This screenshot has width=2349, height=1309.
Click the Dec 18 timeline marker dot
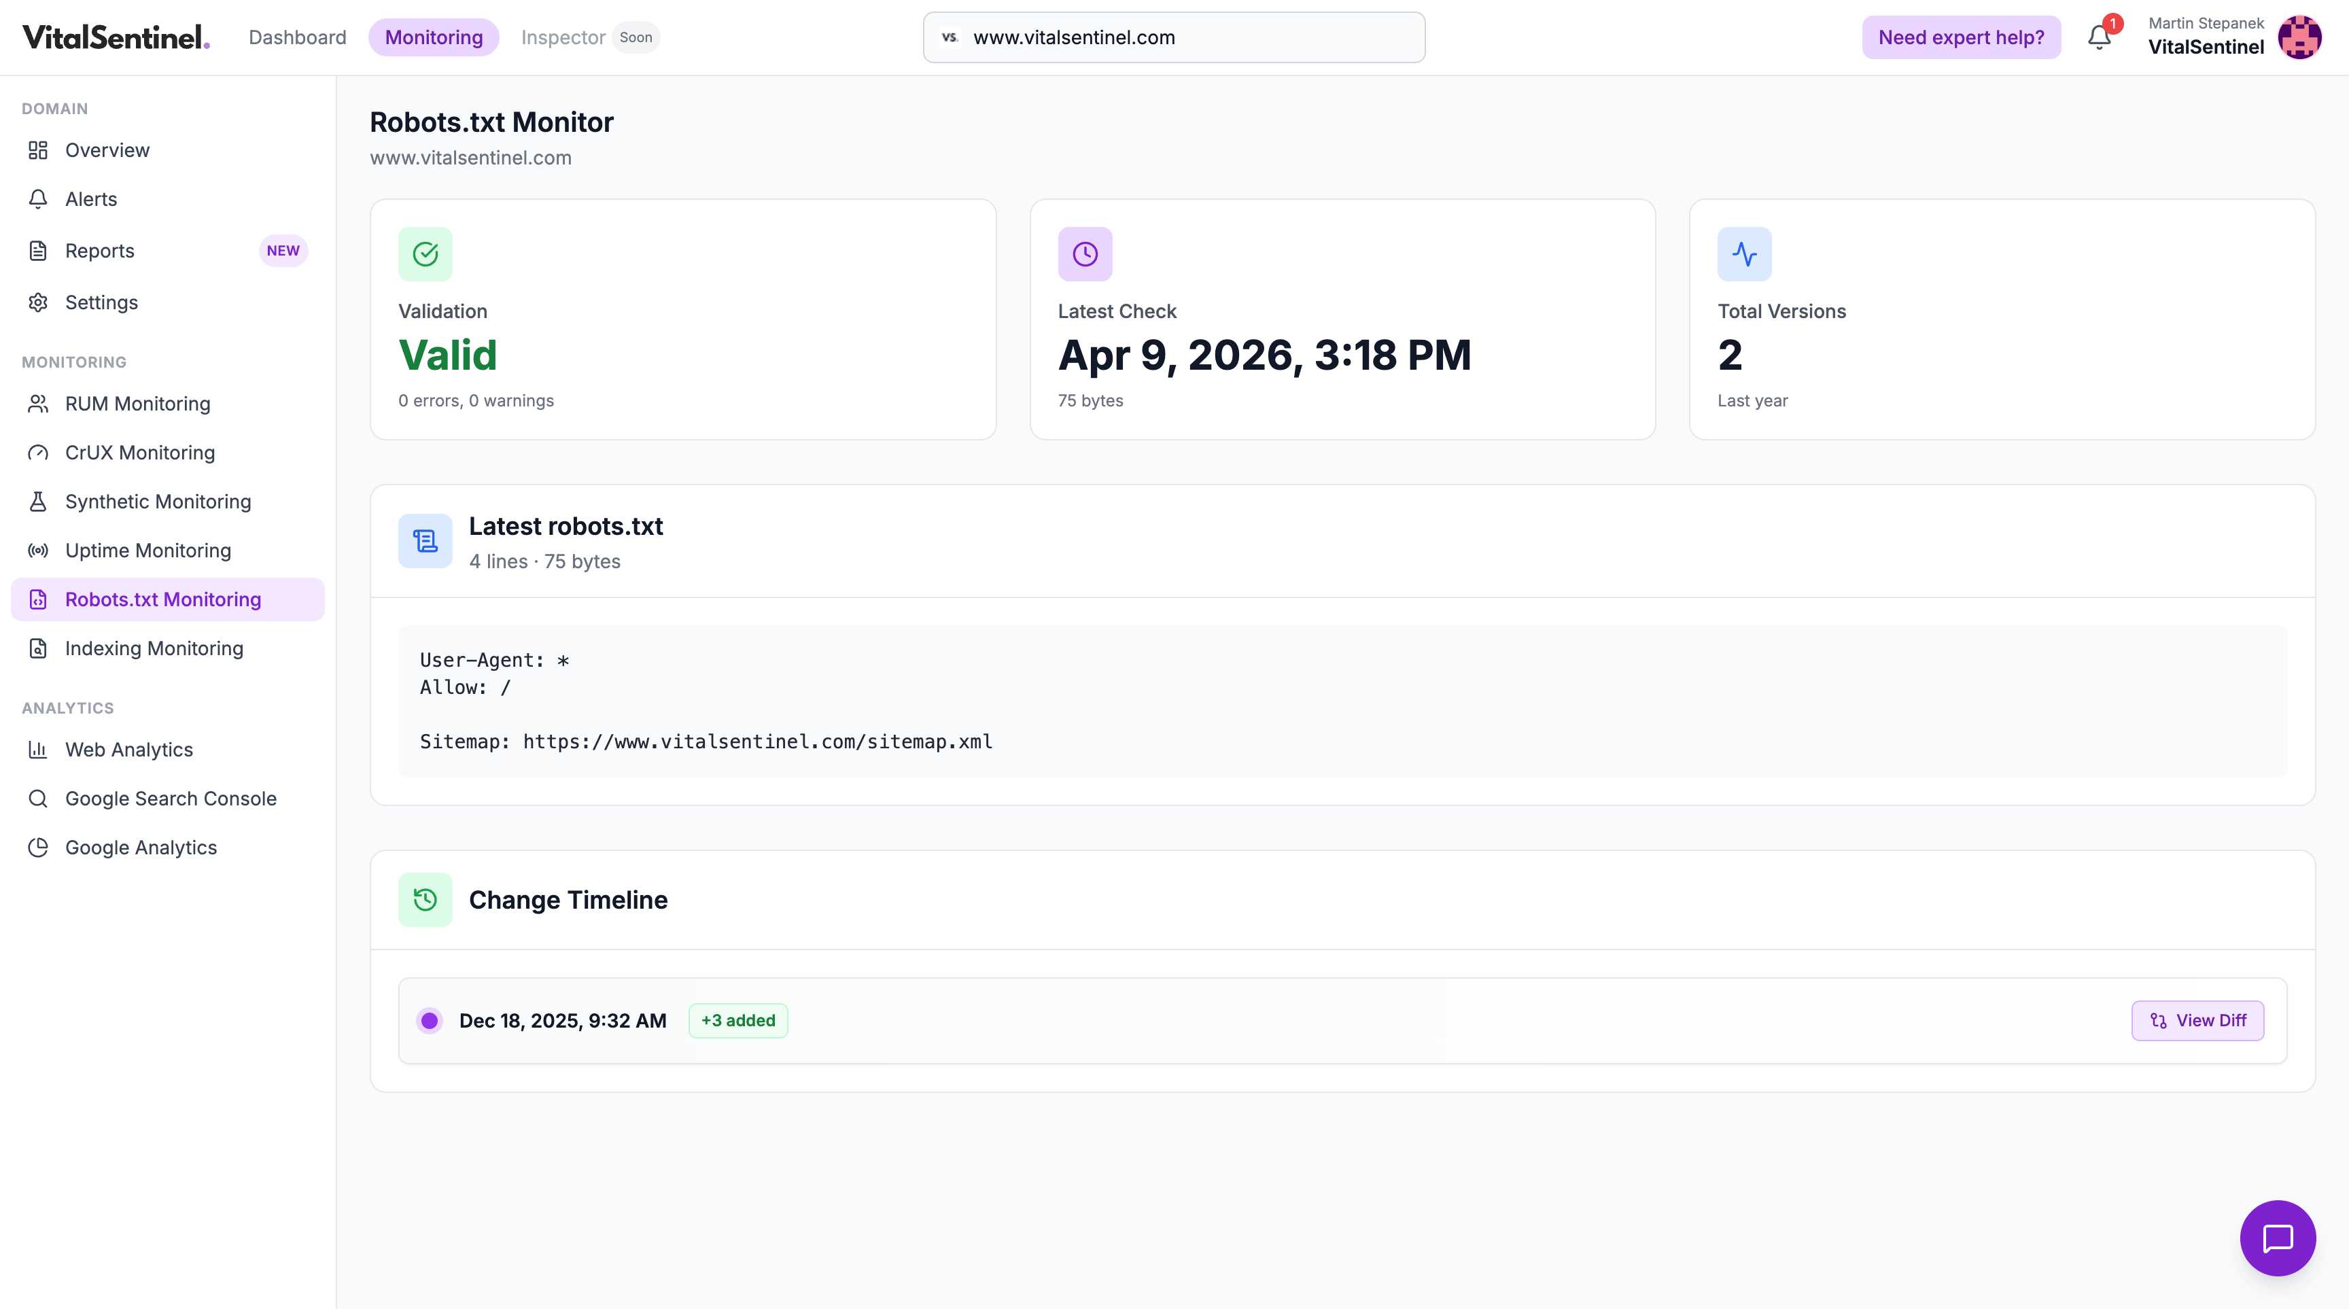point(429,1020)
